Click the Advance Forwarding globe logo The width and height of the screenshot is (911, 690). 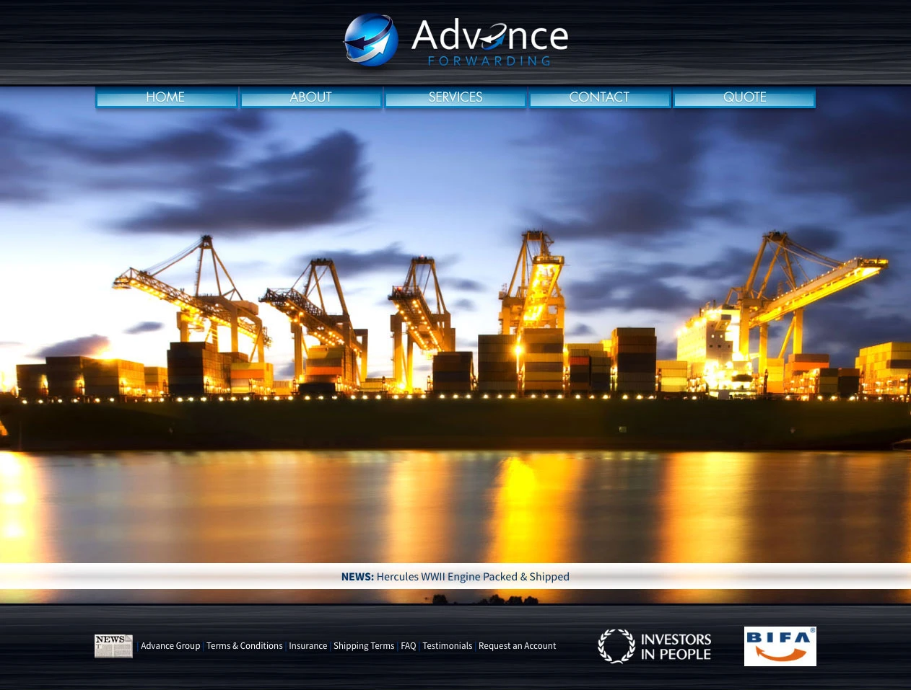[370, 40]
